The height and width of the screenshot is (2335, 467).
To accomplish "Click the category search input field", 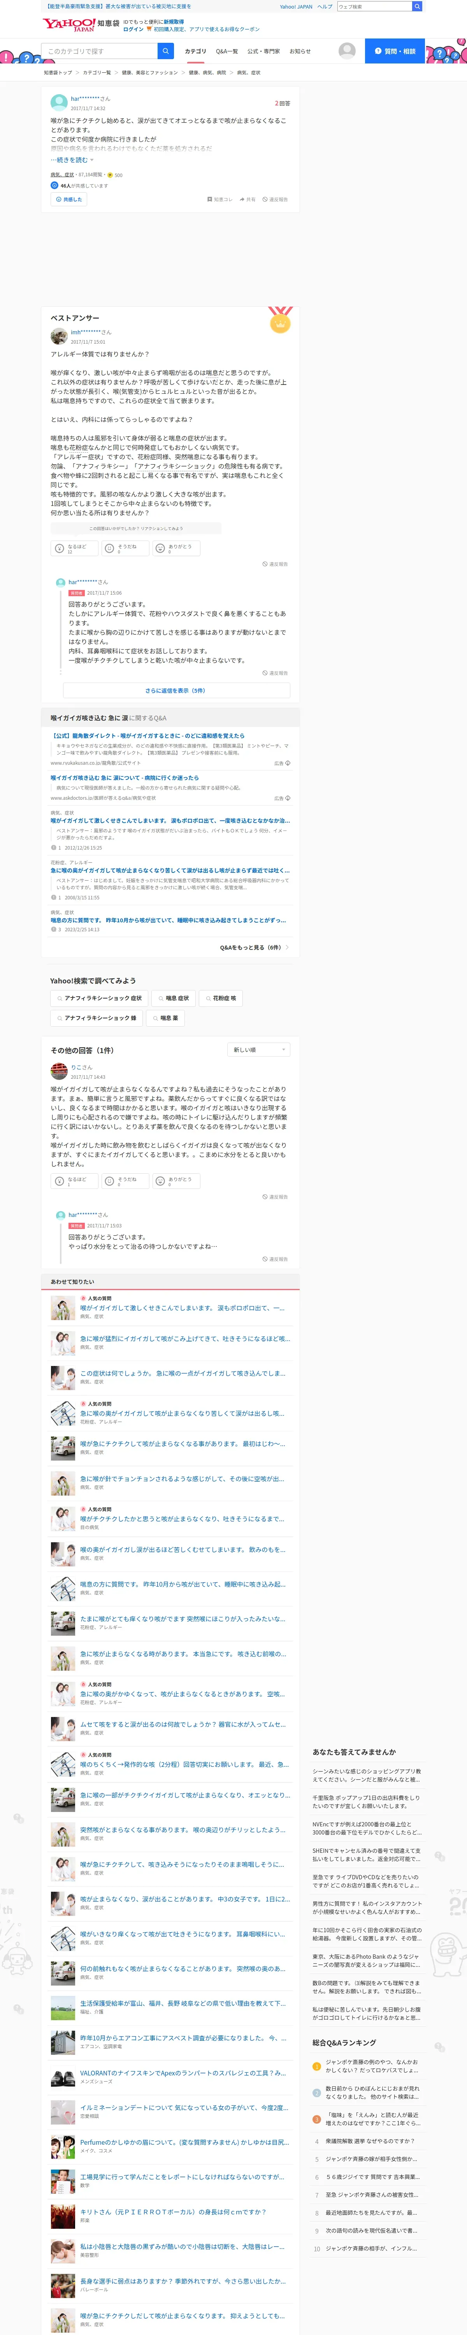I will coord(100,51).
